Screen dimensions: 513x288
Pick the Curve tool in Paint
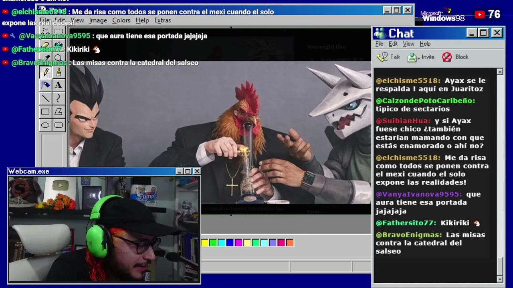[x=59, y=98]
